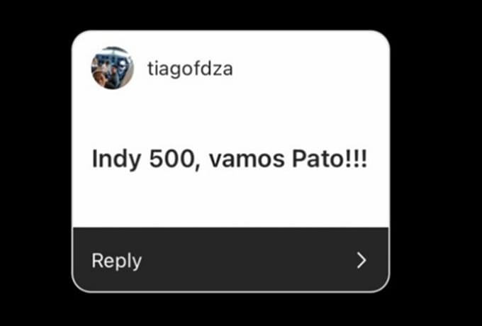Select the message text 'Indy 500, vamos Pato!!!'

click(230, 159)
